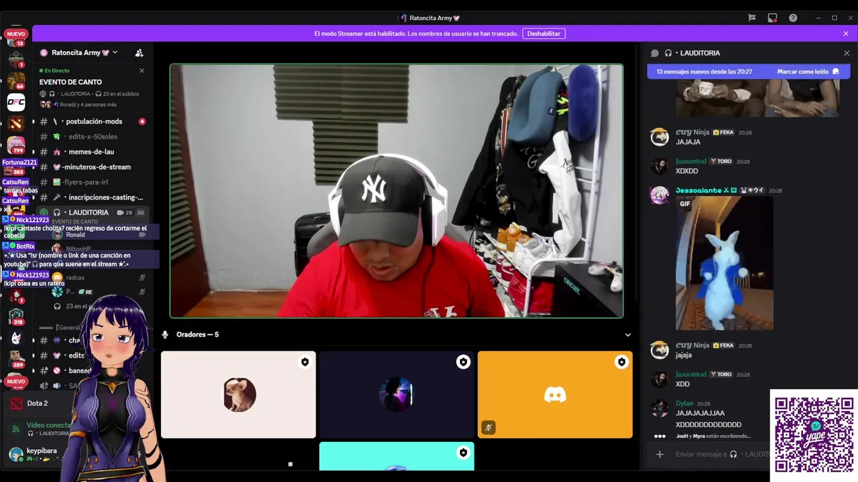This screenshot has height=482, width=858.
Task: Open the Help question mark icon
Action: (x=793, y=18)
